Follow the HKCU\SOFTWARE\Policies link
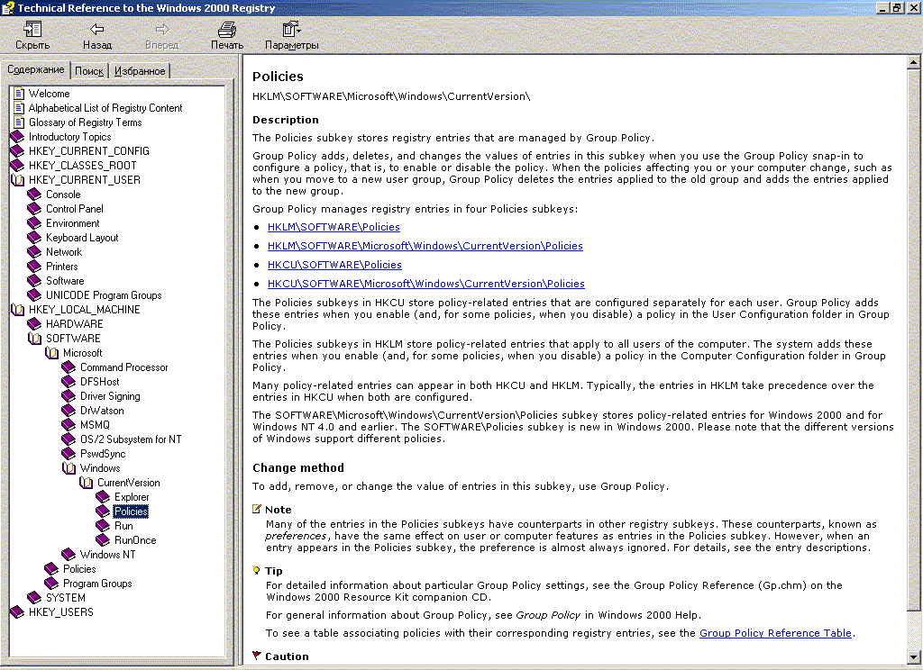The width and height of the screenshot is (923, 670). point(335,265)
